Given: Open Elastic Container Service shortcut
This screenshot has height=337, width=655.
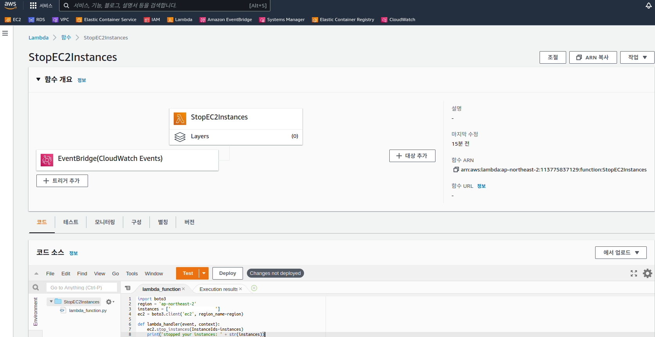Looking at the screenshot, I should point(106,20).
